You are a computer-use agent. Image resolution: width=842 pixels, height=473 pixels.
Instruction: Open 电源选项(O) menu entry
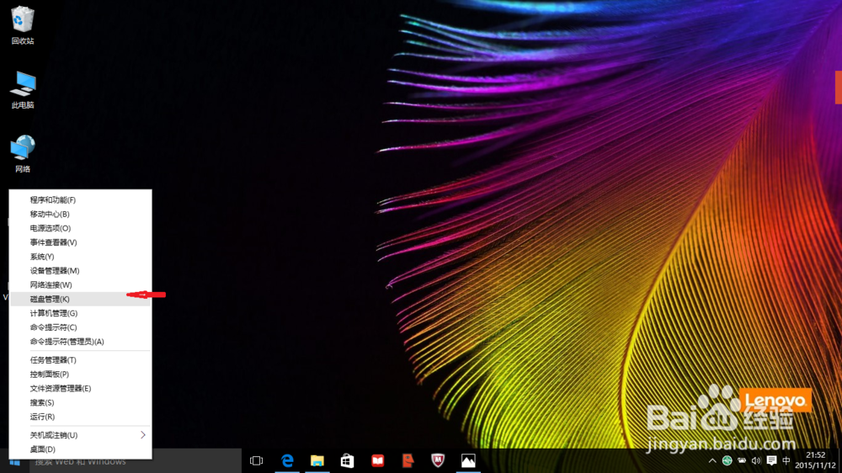point(81,228)
